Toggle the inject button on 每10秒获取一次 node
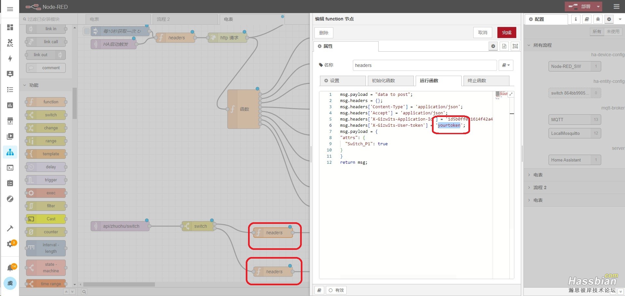 (x=87, y=31)
